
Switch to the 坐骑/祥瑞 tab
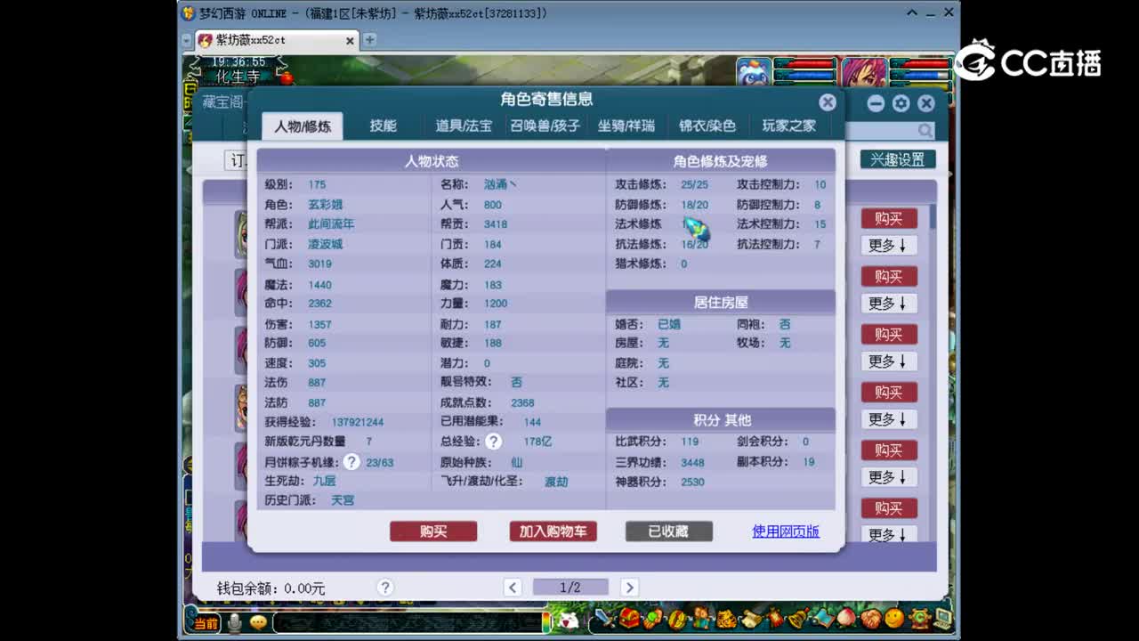(x=626, y=126)
